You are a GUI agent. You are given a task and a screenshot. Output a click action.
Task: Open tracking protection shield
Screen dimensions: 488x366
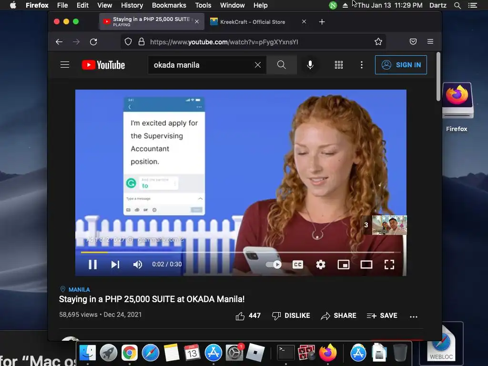(x=128, y=42)
